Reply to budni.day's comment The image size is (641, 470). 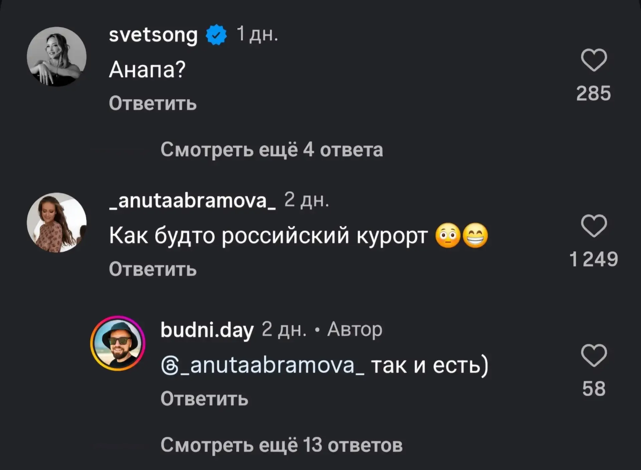(x=204, y=398)
